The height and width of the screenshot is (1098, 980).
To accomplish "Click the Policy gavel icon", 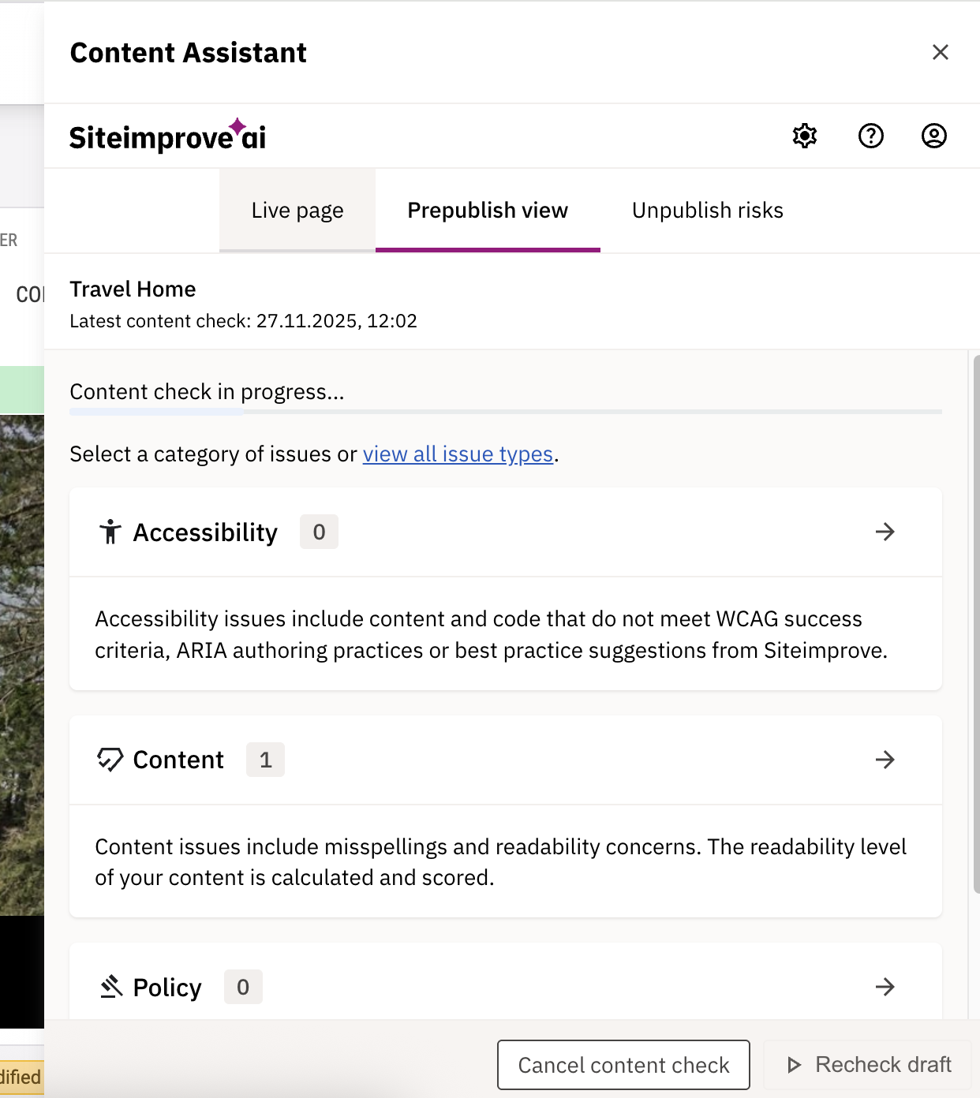I will (x=110, y=986).
